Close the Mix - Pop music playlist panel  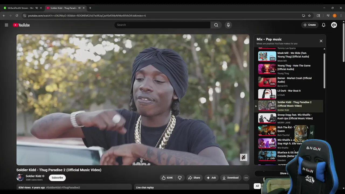[321, 41]
